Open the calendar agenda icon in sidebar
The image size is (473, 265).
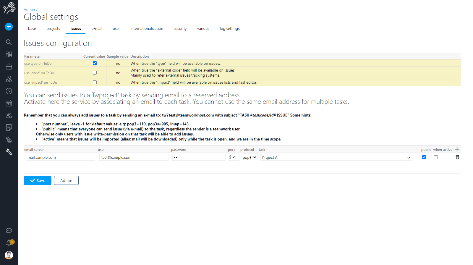coord(9,103)
